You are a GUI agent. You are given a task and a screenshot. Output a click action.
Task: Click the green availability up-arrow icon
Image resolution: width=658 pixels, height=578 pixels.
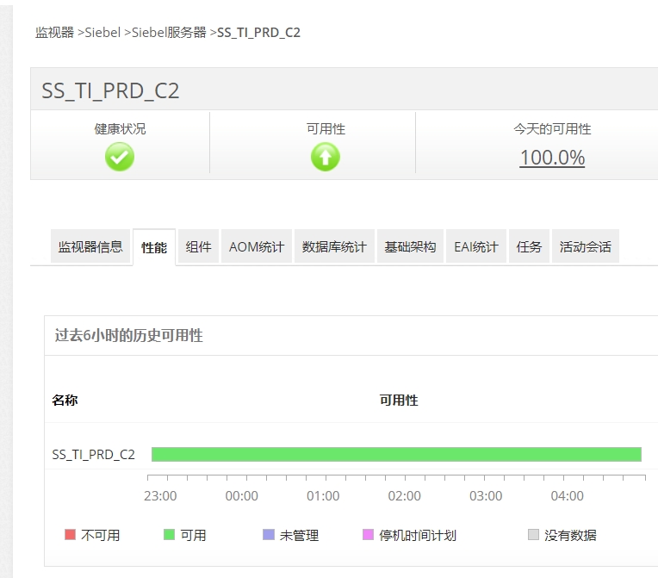tap(326, 157)
